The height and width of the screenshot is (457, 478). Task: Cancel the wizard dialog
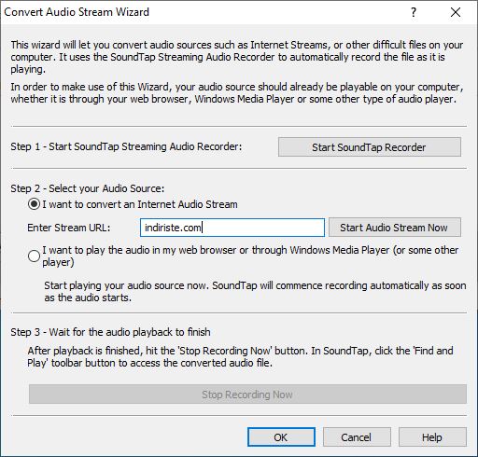357,437
